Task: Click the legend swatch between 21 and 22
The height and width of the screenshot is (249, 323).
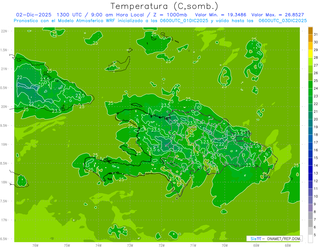Action: pos(310,108)
